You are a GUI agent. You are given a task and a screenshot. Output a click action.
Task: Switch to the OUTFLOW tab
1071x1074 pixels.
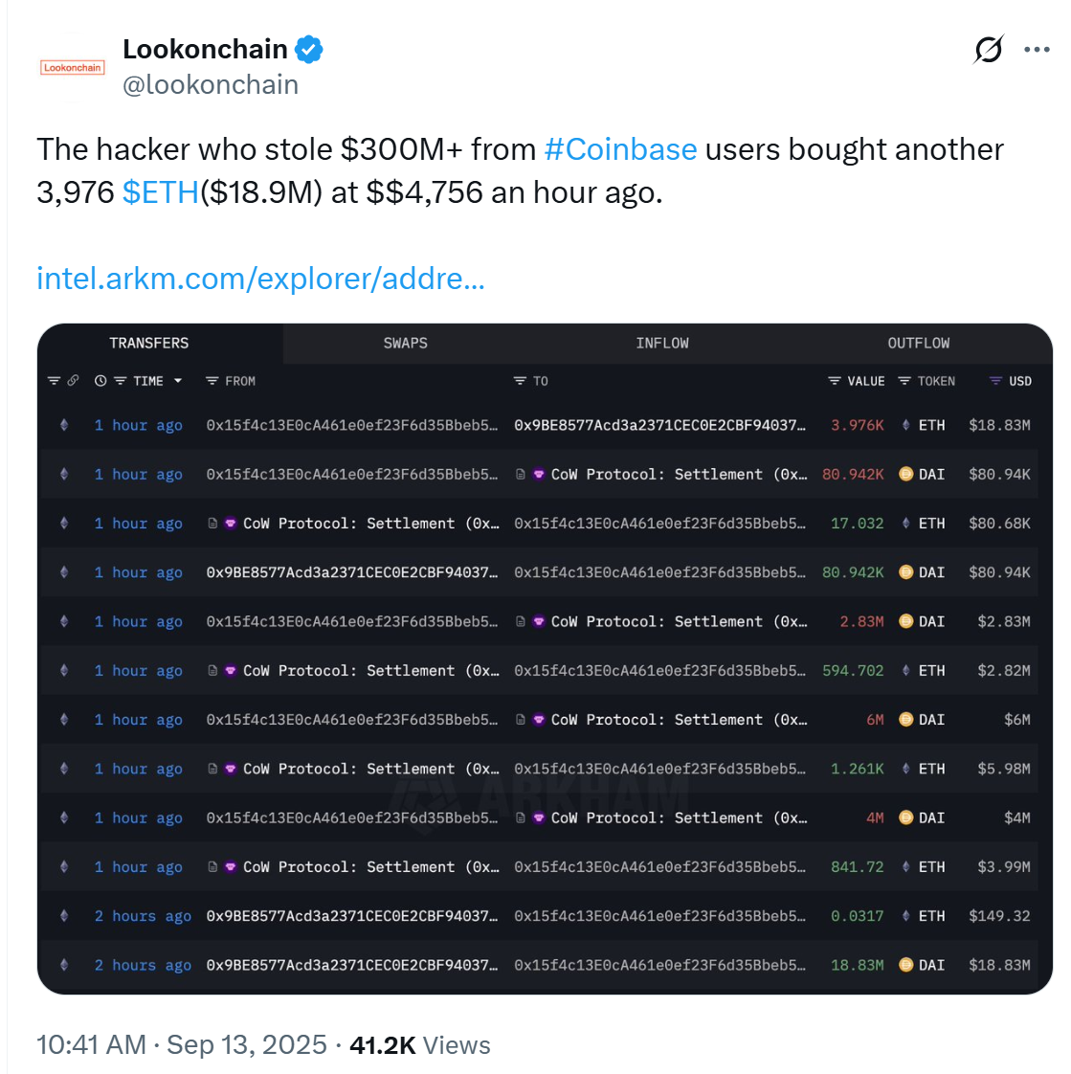pos(918,343)
